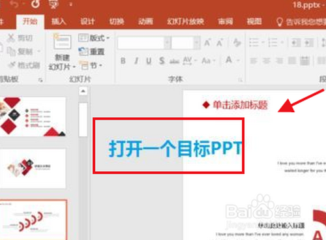Center the text alignment
326x240 pixels.
tap(267, 61)
